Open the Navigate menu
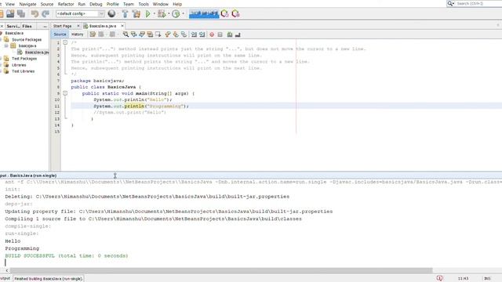502x282 pixels. point(27,4)
